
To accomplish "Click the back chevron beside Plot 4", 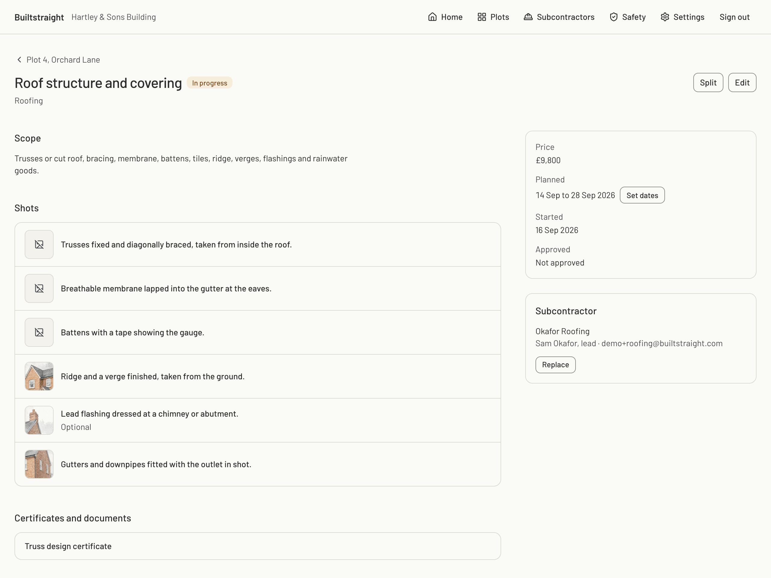I will pyautogui.click(x=19, y=60).
